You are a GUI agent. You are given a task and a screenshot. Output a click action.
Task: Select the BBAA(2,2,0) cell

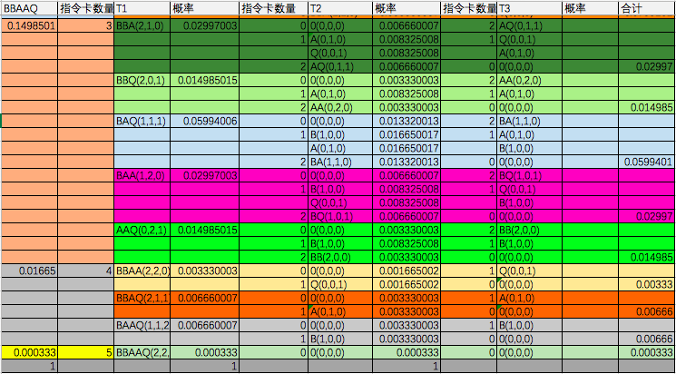141,271
